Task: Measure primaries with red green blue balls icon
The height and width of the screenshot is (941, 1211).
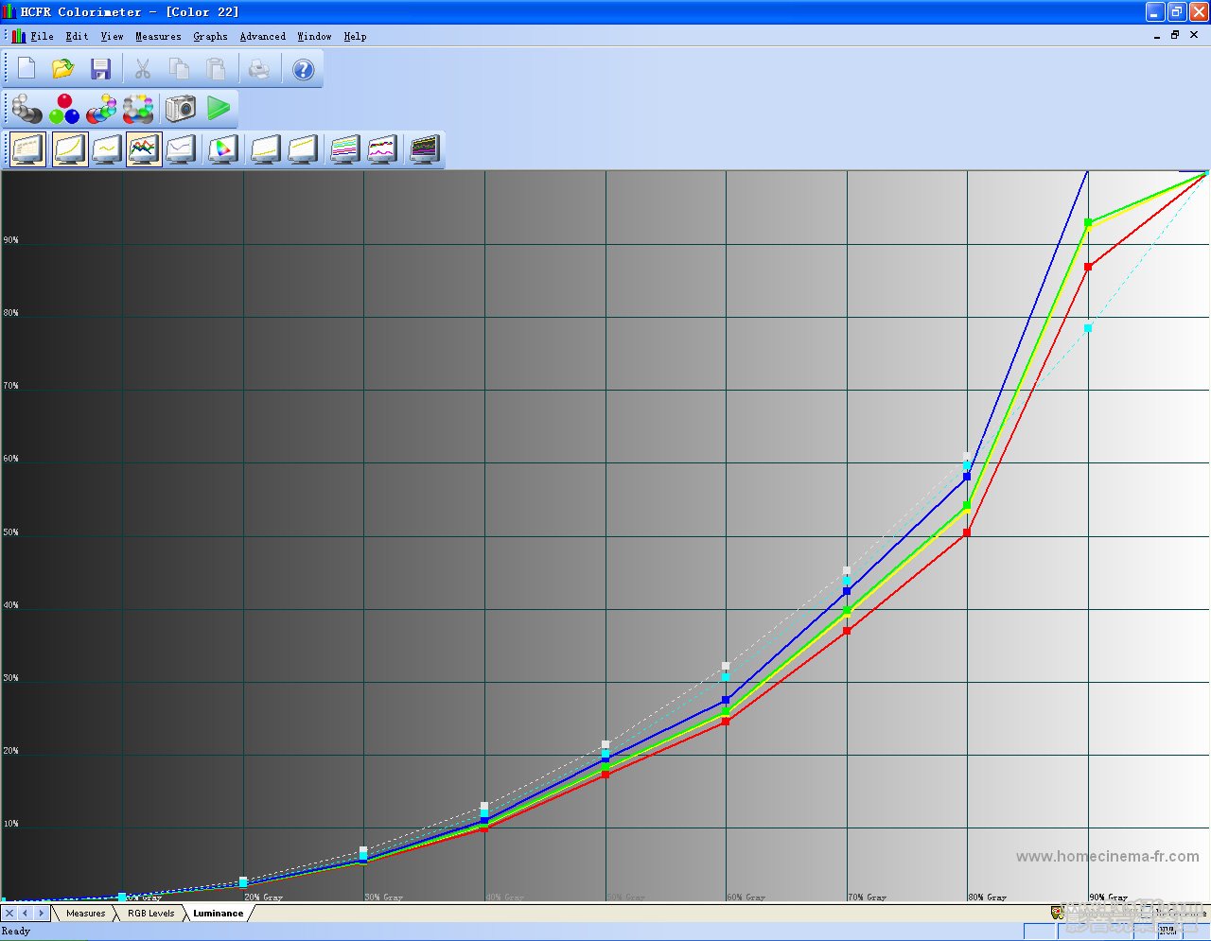Action: click(x=64, y=109)
